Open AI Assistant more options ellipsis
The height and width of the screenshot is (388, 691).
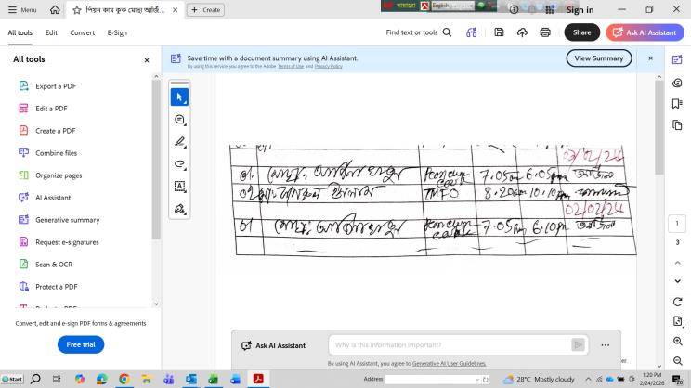pyautogui.click(x=606, y=345)
